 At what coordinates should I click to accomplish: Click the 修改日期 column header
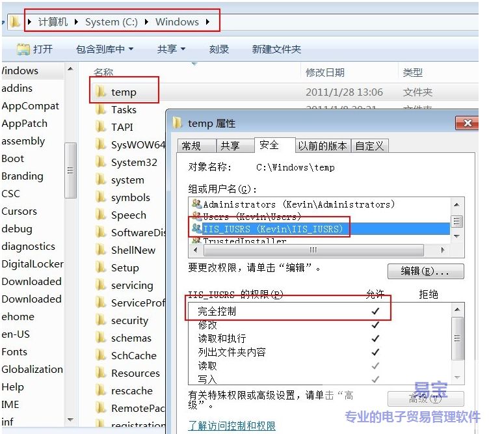point(325,72)
